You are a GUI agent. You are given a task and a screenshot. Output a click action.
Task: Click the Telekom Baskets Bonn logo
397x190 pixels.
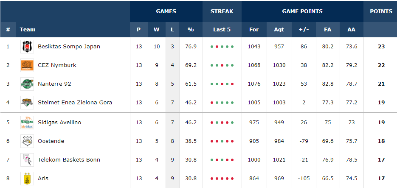pos(27,160)
